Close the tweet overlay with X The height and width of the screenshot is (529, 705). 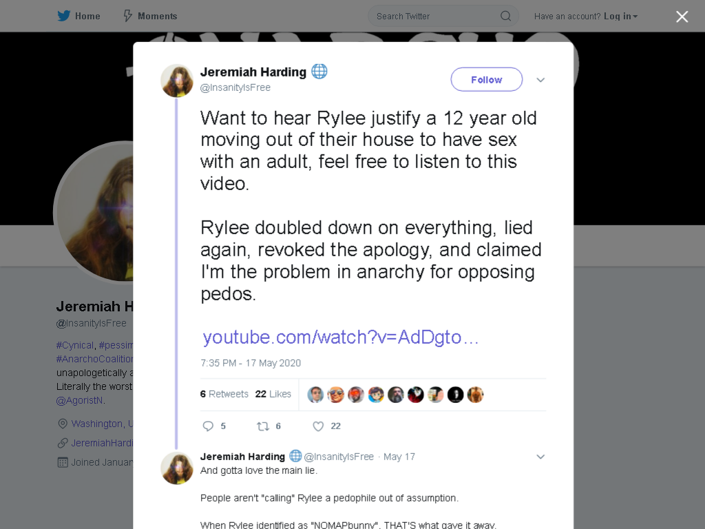tap(682, 17)
